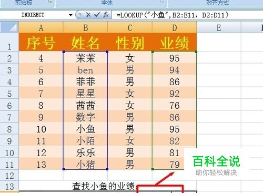The width and height of the screenshot is (263, 193).
Task: Click the 业绩 value 94
Action: pos(175,69)
